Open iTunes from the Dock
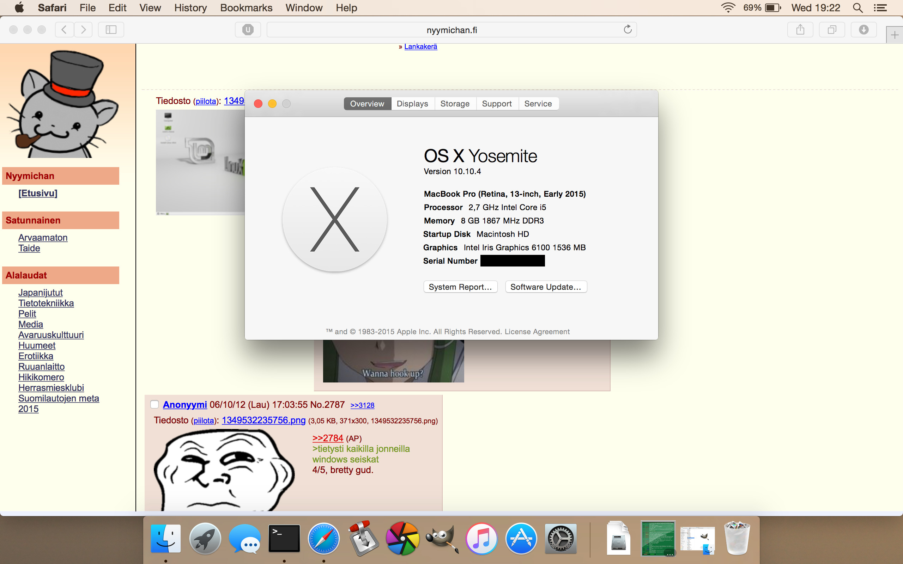903x564 pixels. [x=481, y=538]
